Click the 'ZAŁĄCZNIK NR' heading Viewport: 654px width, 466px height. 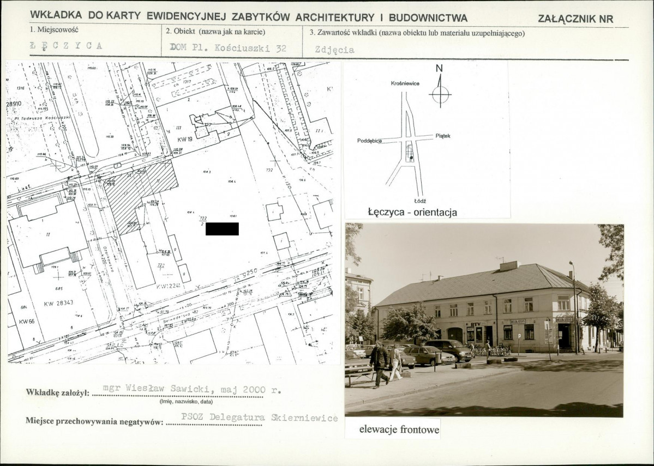[575, 19]
